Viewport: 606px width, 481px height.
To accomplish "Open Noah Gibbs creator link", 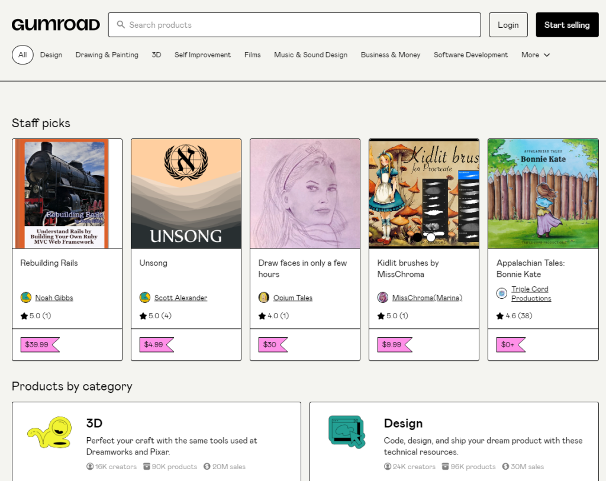I will [54, 298].
